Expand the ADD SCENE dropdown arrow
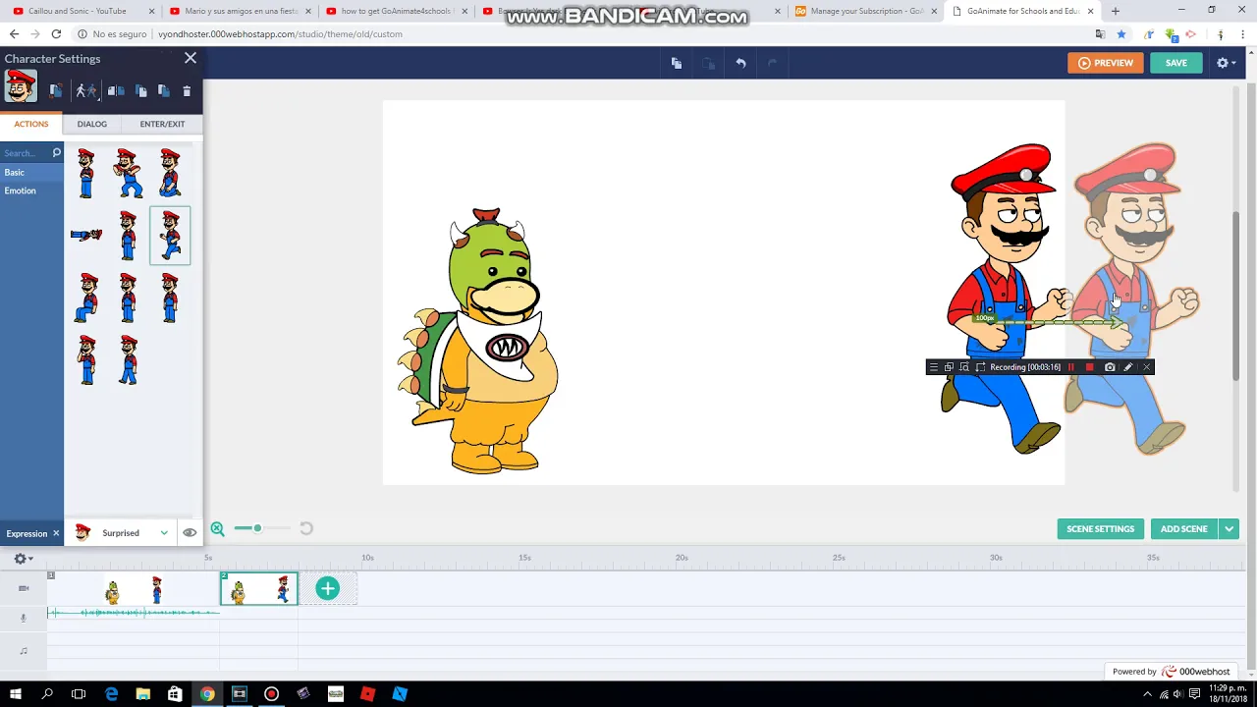This screenshot has height=707, width=1257. pyautogui.click(x=1229, y=528)
